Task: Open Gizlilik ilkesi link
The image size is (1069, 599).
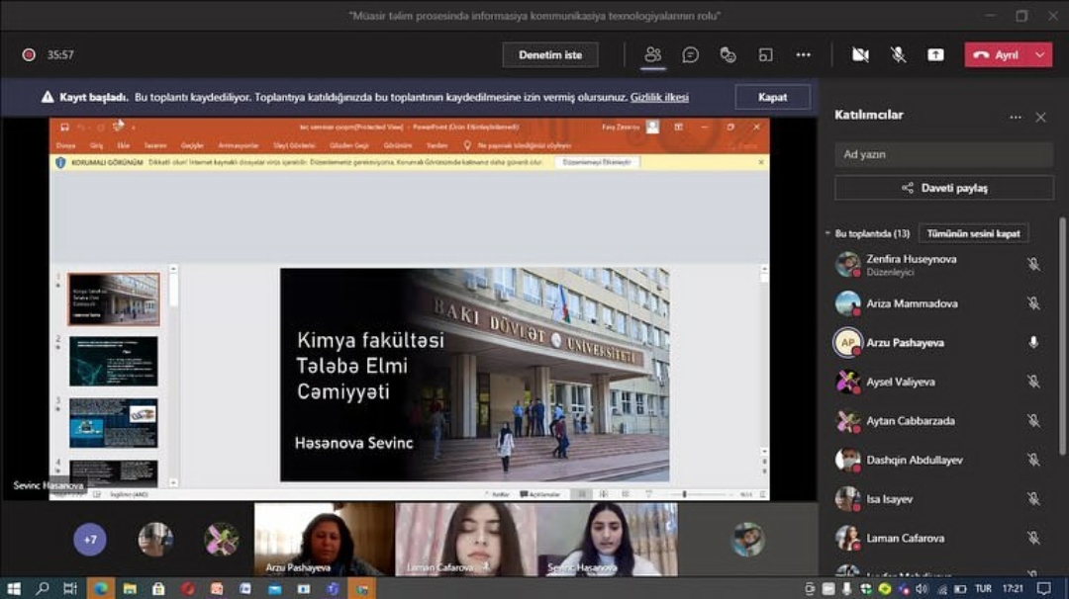Action: [659, 97]
